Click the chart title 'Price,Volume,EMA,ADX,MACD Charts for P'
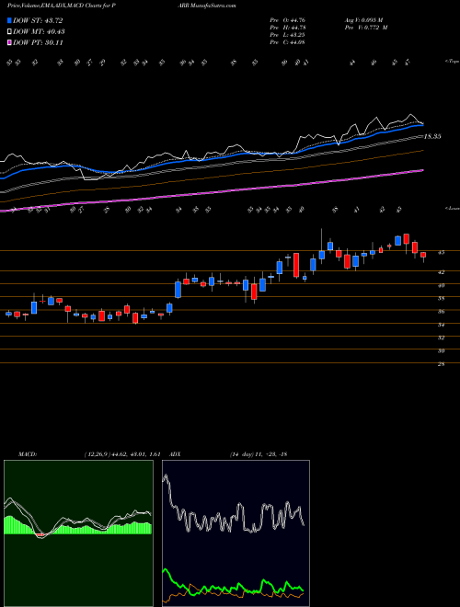This screenshot has width=460, height=607. click(x=63, y=6)
